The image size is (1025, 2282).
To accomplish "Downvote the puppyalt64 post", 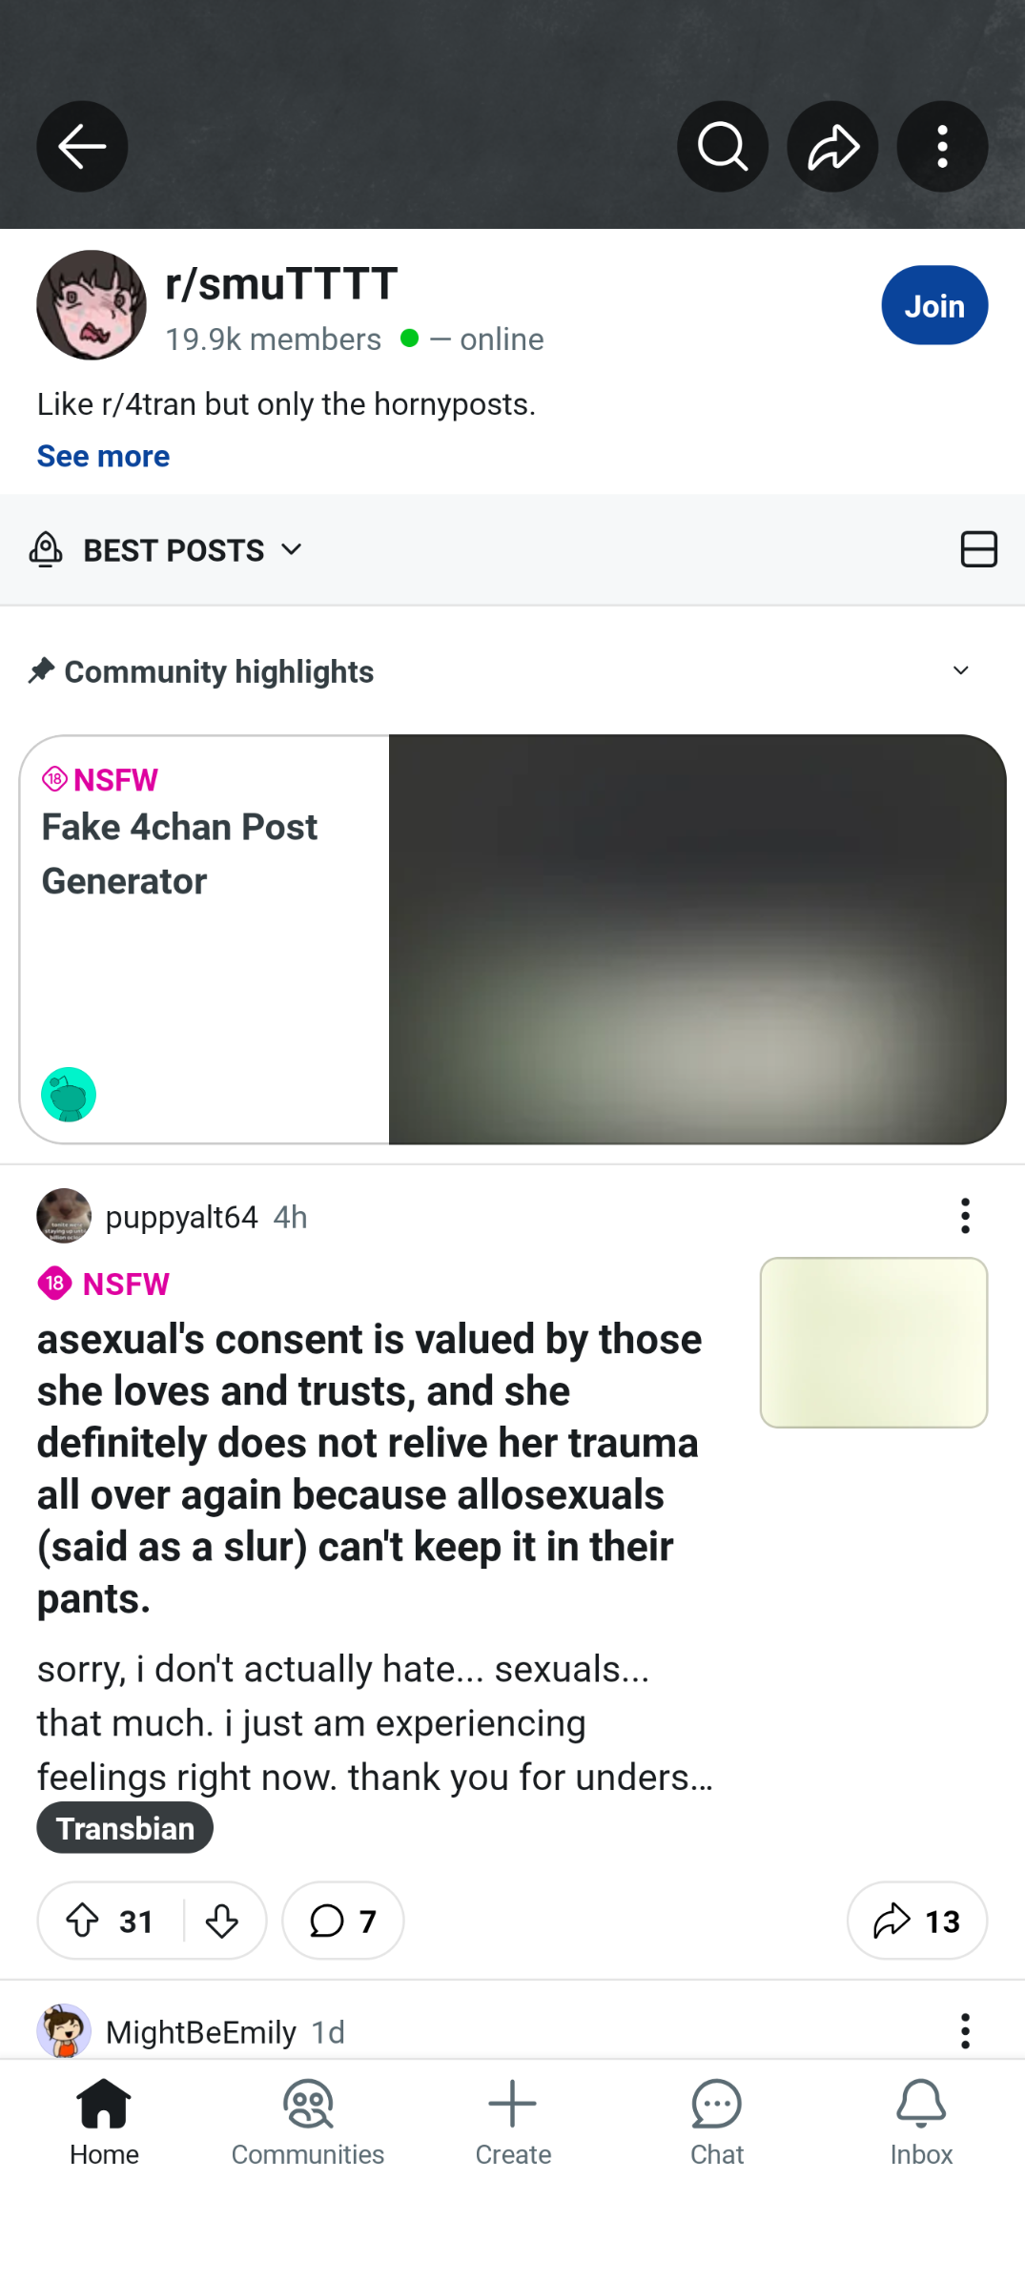I will pyautogui.click(x=222, y=1920).
